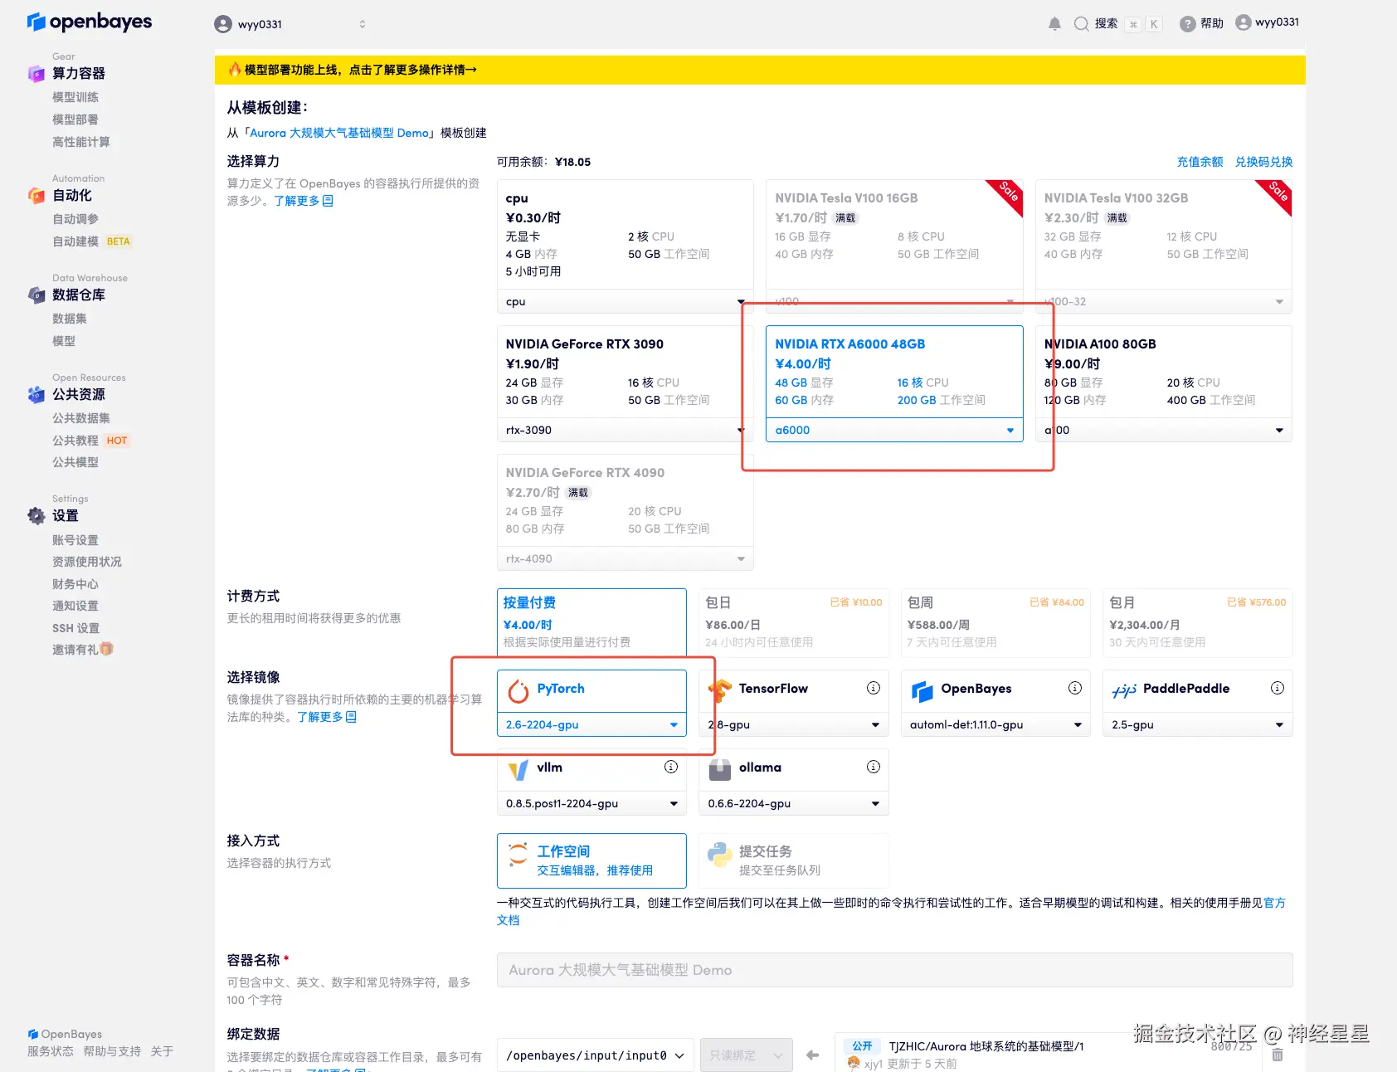
Task: Choose 包日 daily billing option
Action: pos(794,622)
